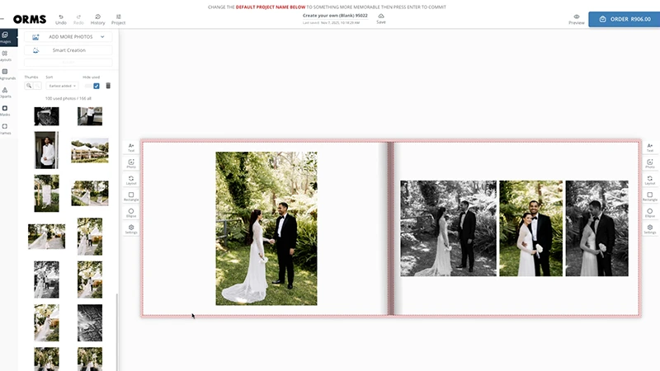Image resolution: width=660 pixels, height=371 pixels.
Task: Select Ellipse tool on left page toolbar
Action: (x=131, y=213)
